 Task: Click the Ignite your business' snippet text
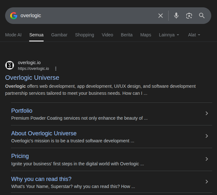(78, 164)
